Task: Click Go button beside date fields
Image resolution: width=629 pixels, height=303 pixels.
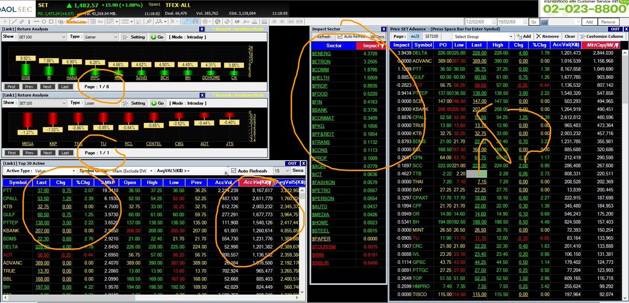Action: click(534, 21)
